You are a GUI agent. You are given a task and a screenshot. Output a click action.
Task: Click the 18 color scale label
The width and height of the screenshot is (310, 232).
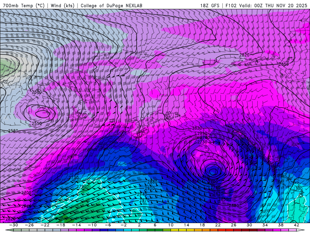(202, 225)
